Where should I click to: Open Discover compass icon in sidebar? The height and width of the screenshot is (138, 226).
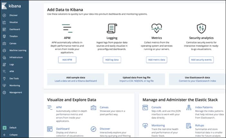(4, 15)
